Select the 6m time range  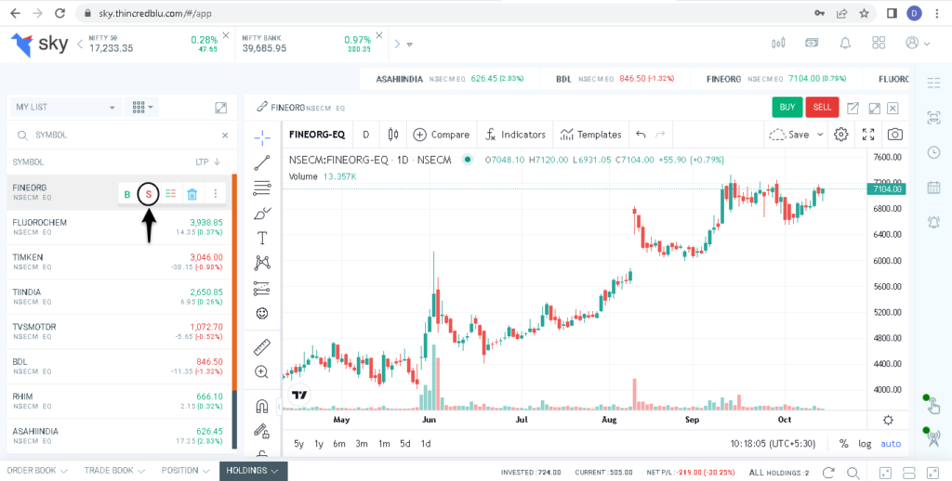[339, 444]
